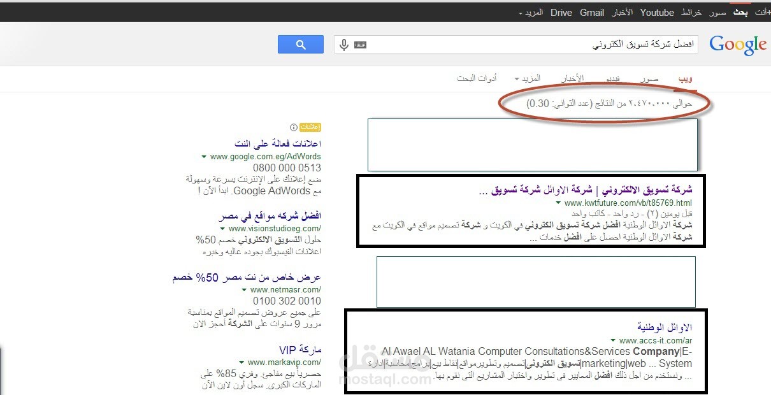771x395 pixels.
Task: Click the www.kwtfuture.com/vb/t85769.html URL text
Action: click(628, 203)
